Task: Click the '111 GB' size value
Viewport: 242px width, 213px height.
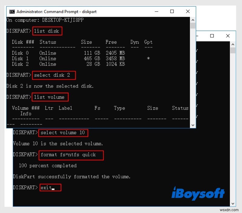Action: (92, 53)
